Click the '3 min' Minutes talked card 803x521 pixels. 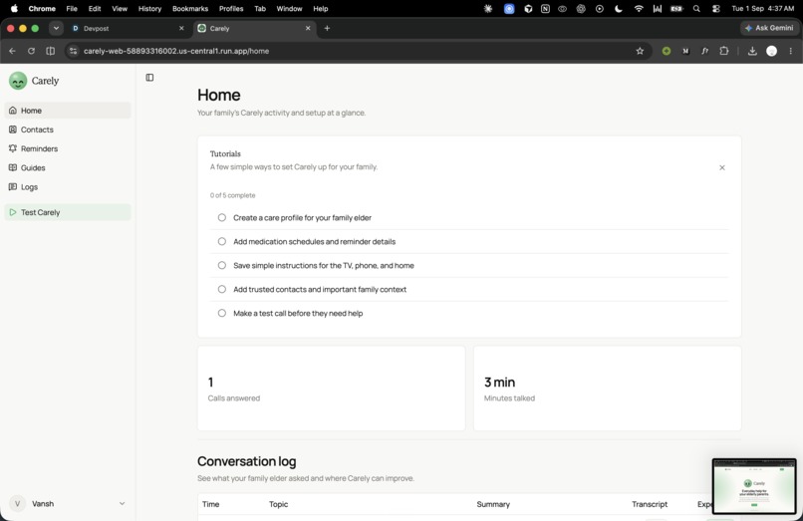click(608, 389)
